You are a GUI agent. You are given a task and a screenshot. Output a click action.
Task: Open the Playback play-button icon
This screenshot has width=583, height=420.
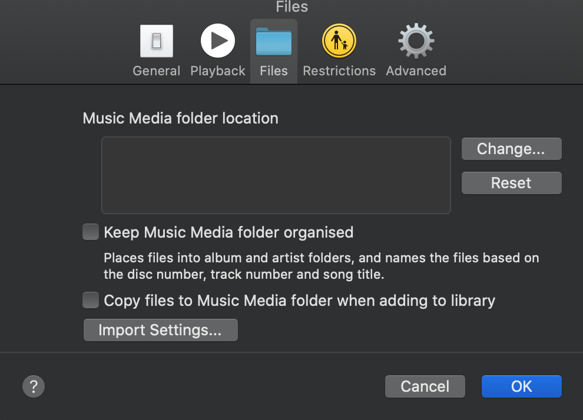[218, 41]
